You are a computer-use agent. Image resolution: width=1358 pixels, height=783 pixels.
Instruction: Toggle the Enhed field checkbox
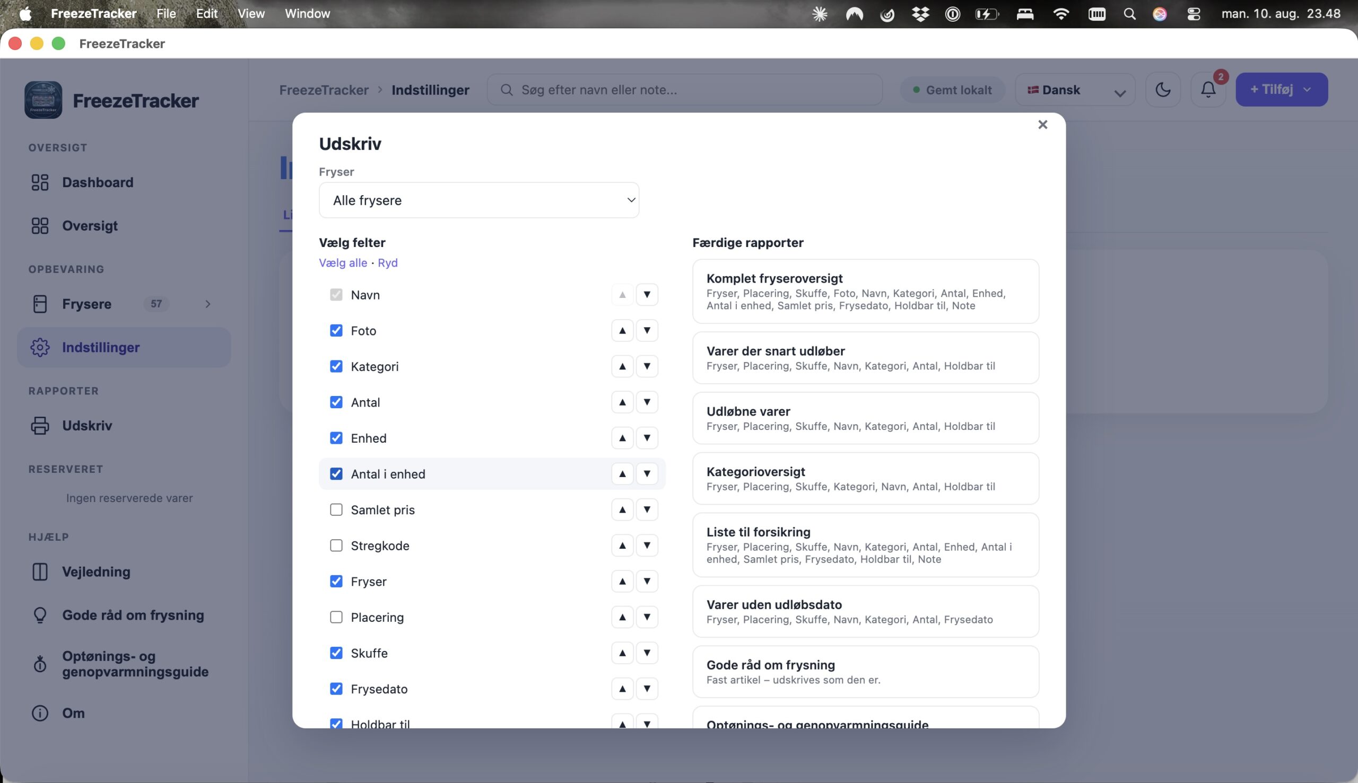[336, 438]
